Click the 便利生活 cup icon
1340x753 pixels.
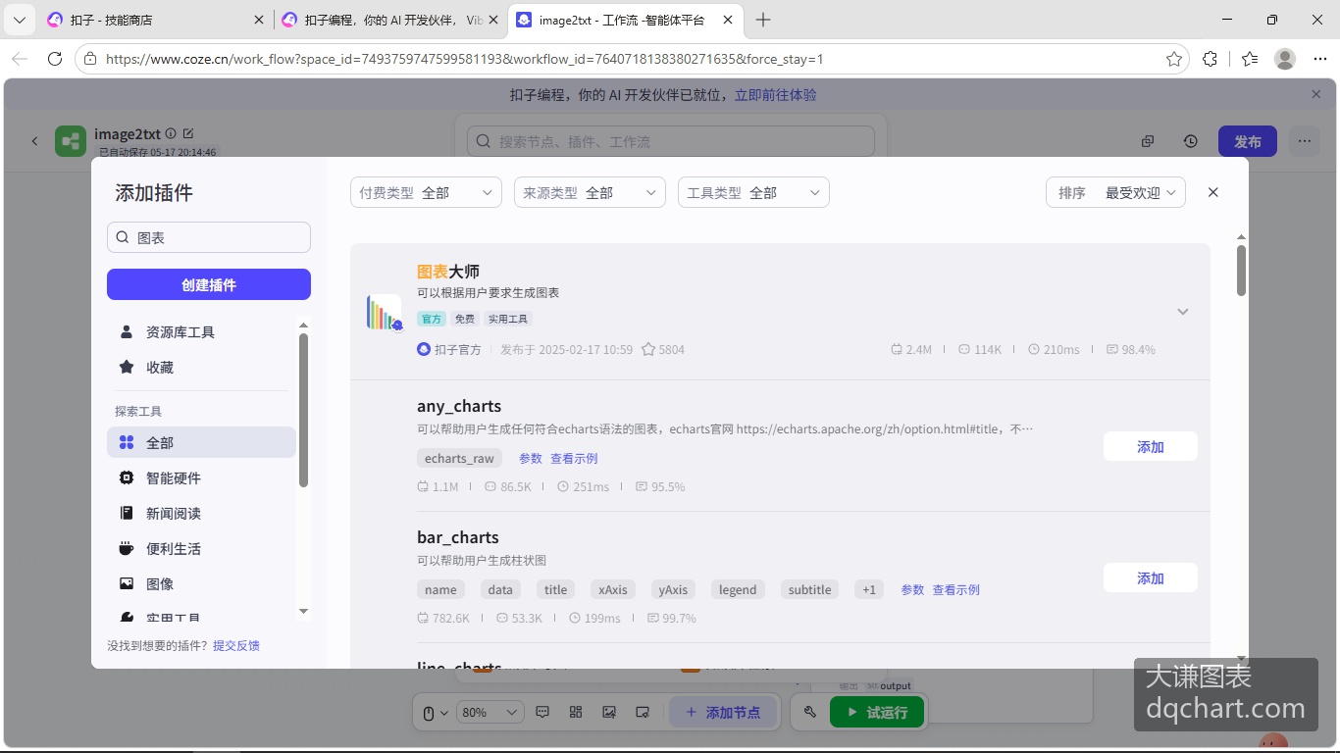127,548
